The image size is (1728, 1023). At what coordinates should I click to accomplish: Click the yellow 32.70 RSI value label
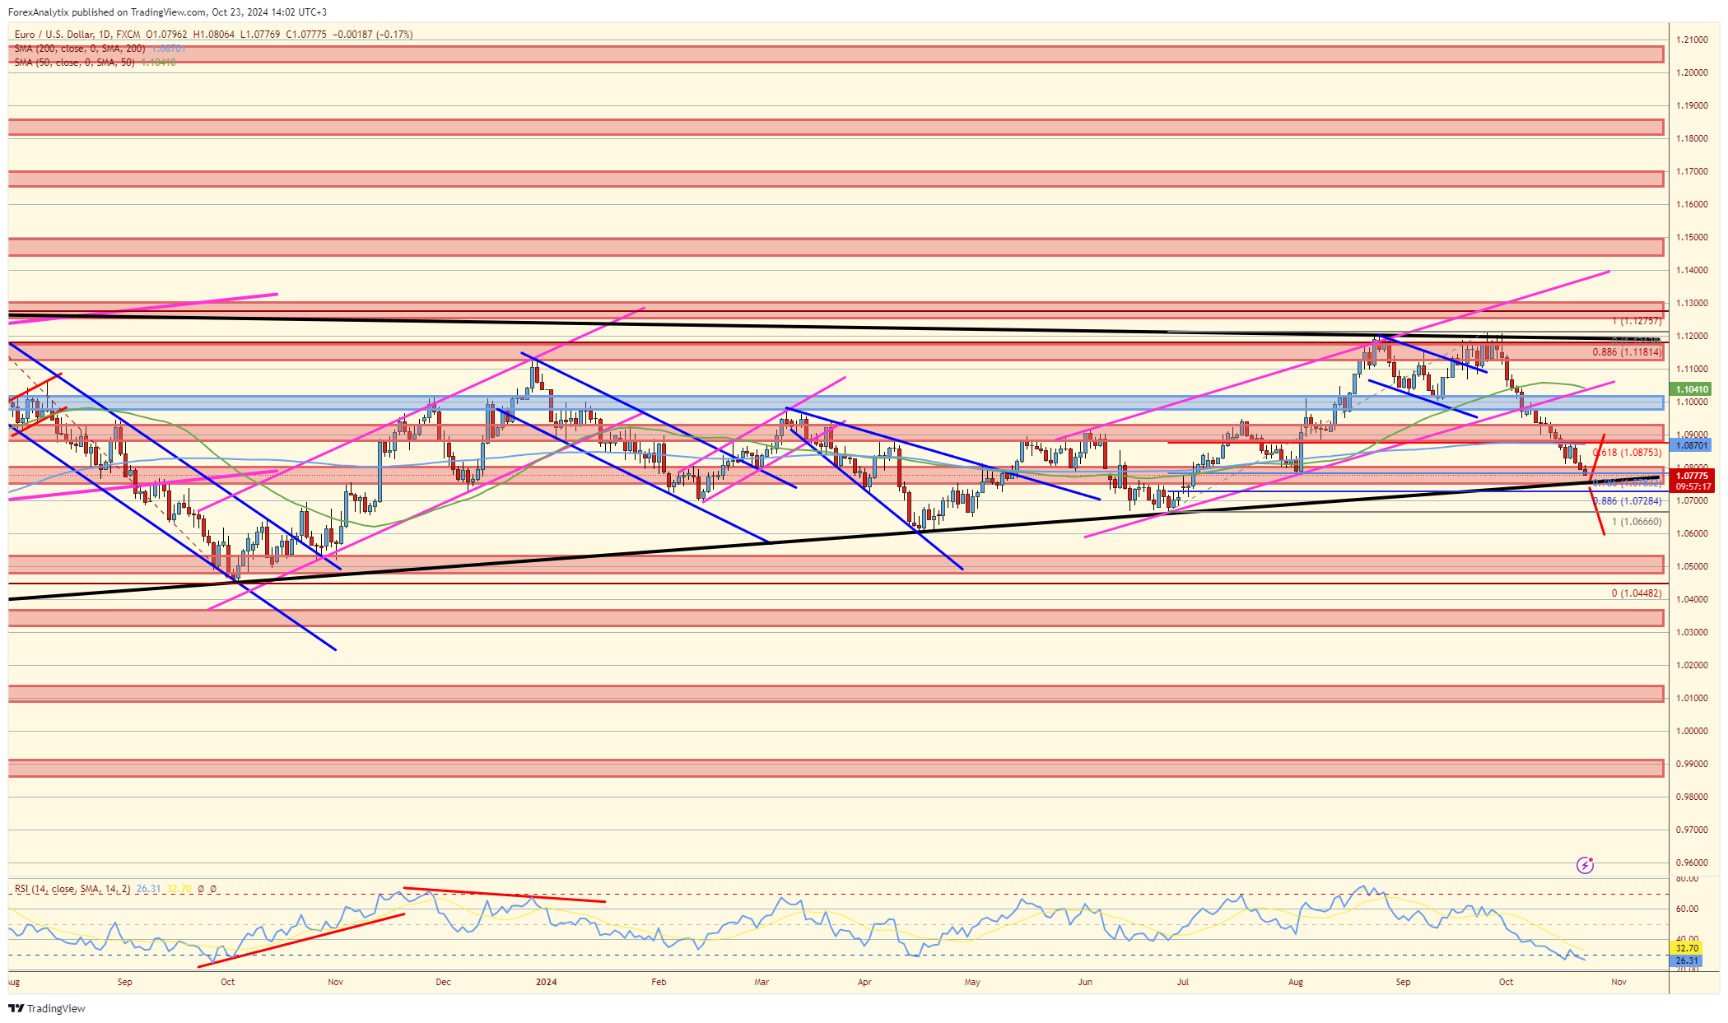pos(1687,949)
